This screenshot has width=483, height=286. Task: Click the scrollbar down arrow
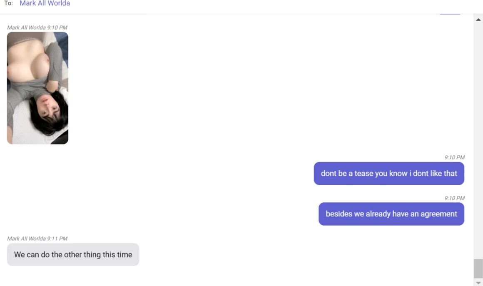pyautogui.click(x=478, y=283)
